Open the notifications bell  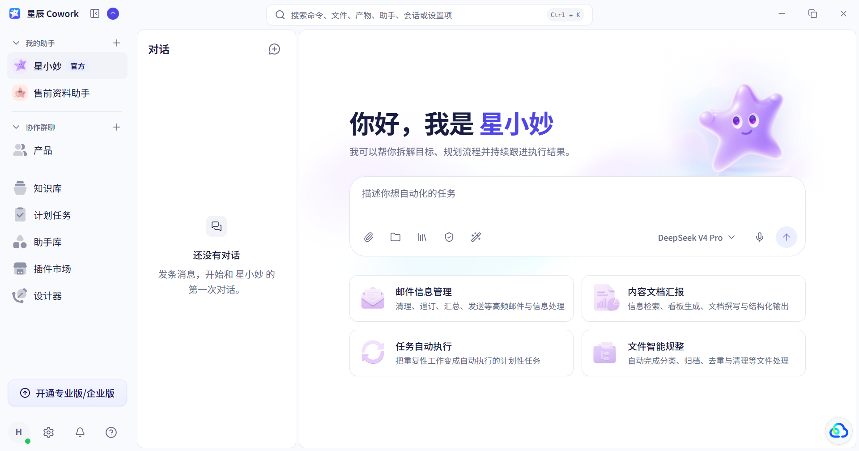[80, 432]
